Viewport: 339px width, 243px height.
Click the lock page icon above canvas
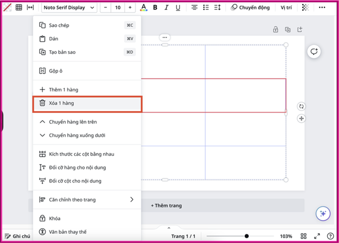pos(275,29)
